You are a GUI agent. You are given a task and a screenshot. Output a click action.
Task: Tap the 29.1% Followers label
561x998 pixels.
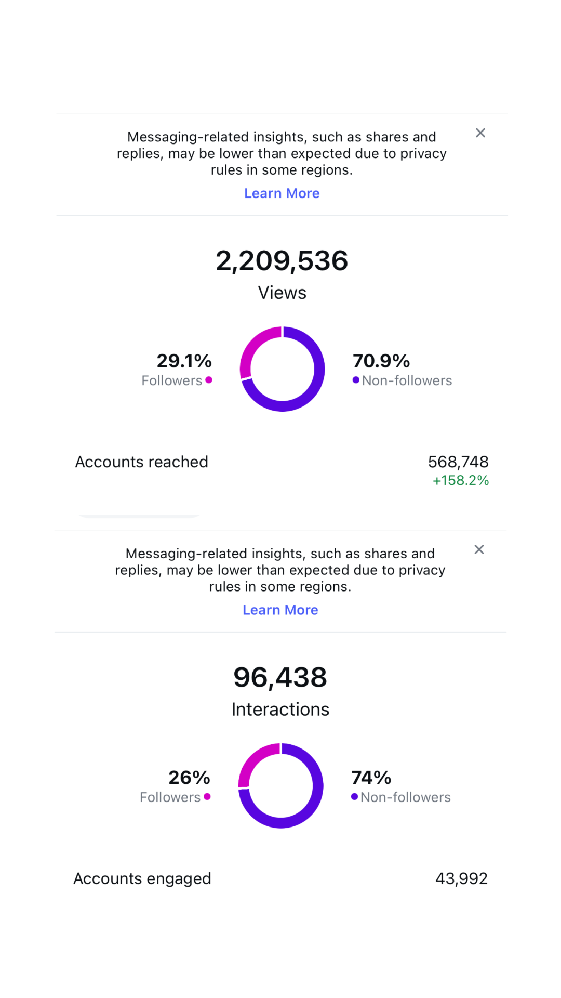click(x=177, y=370)
